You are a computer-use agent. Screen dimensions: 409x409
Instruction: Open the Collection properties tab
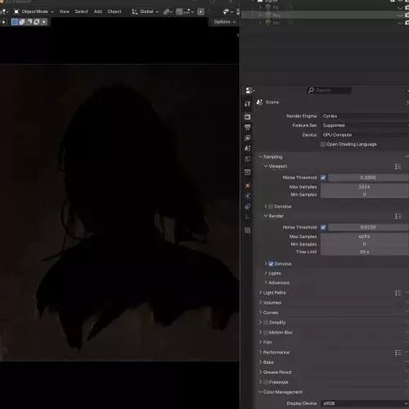click(x=247, y=172)
